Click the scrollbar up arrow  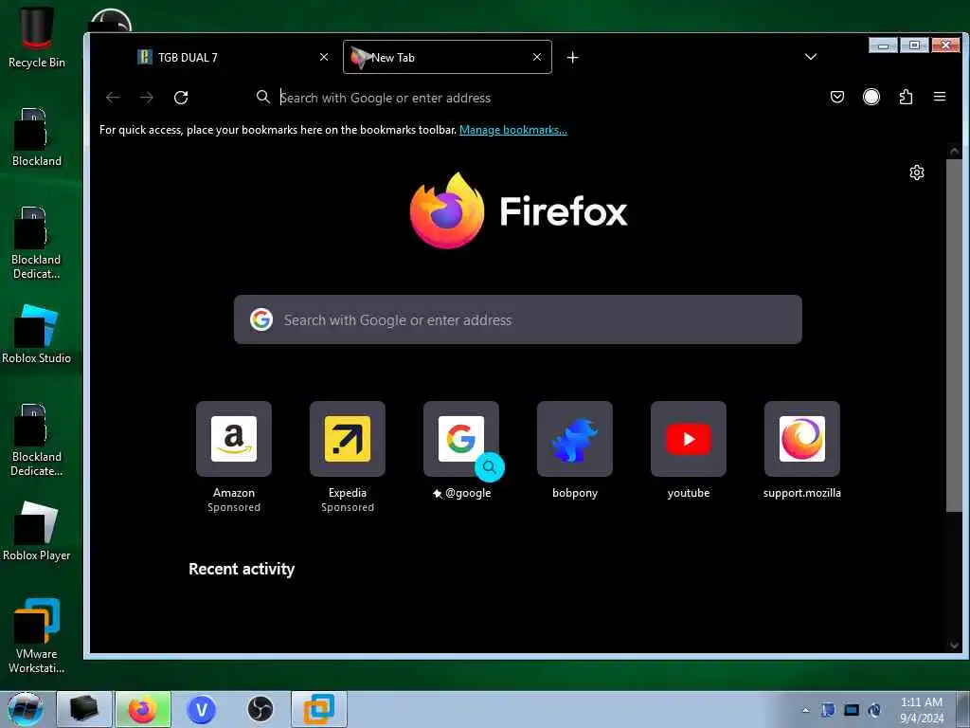(954, 151)
